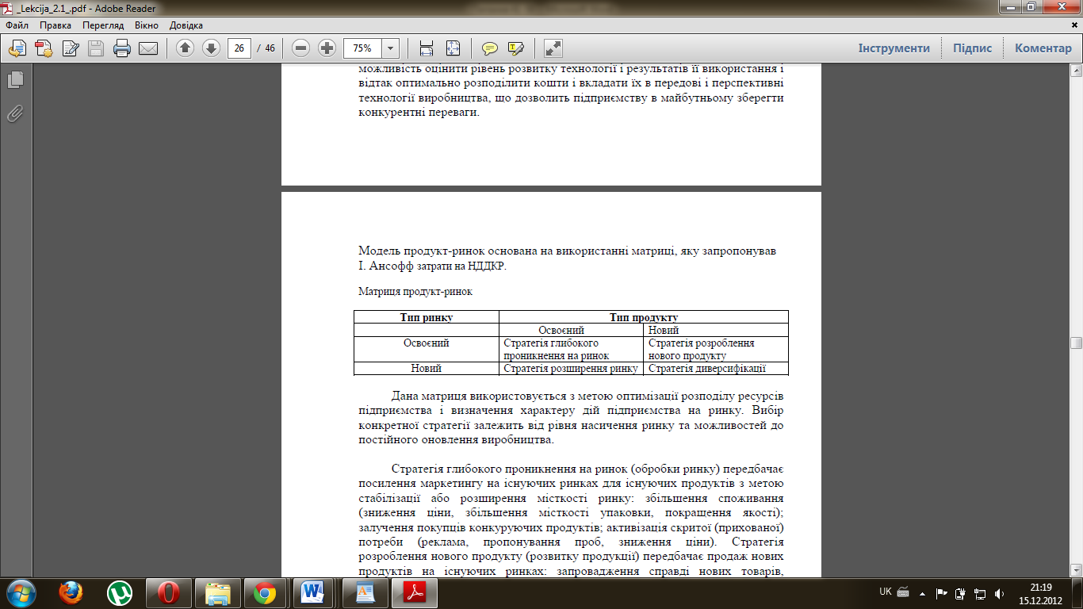1083x609 pixels.
Task: Click the table header 'Тип продукту'
Action: pos(643,317)
